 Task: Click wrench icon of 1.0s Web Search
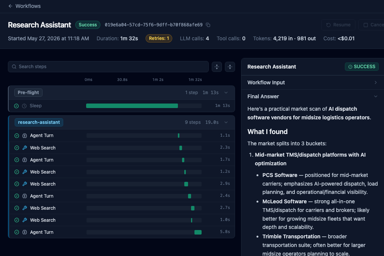pyautogui.click(x=24, y=220)
